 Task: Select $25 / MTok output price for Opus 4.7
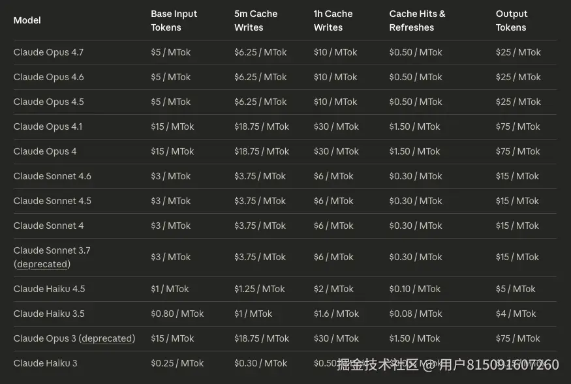point(518,52)
